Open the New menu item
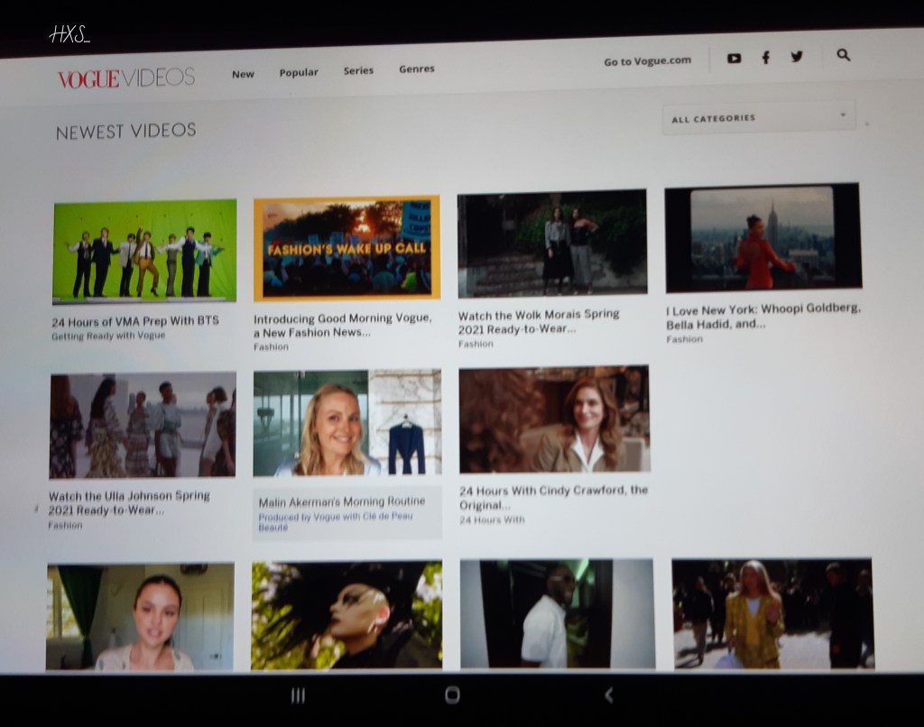 [x=243, y=74]
